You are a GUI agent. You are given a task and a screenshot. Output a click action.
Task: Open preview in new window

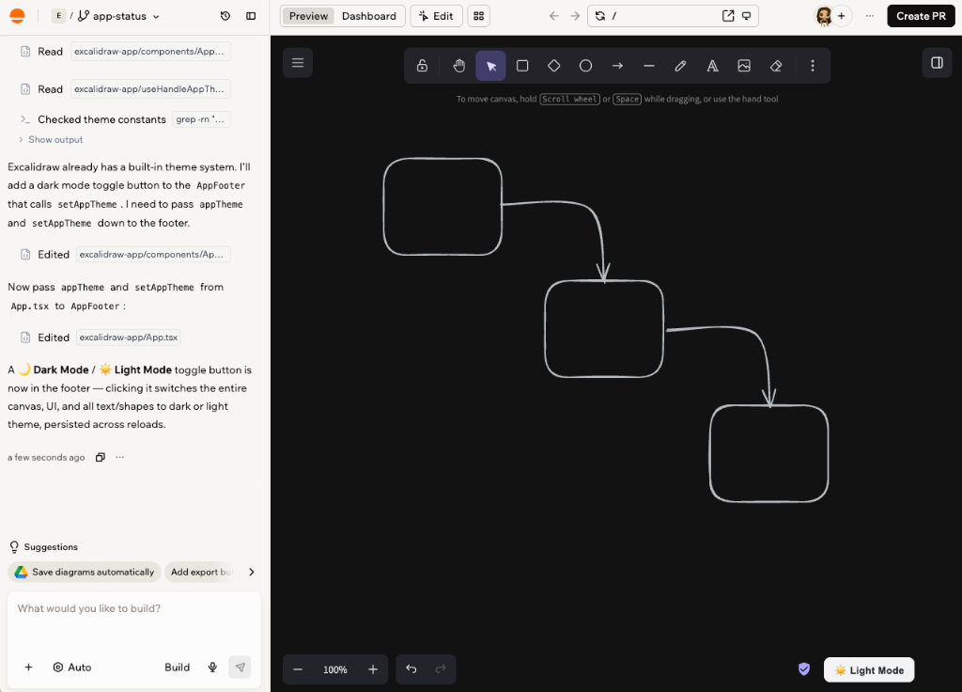tap(728, 16)
